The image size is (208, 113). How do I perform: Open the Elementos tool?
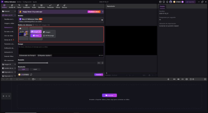[42, 6]
